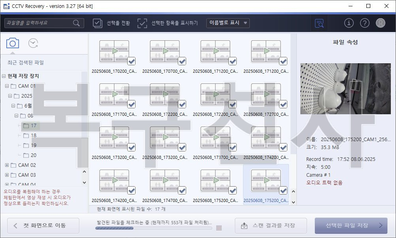
Task: Click 선택을 전환 label
Action: pos(118,23)
